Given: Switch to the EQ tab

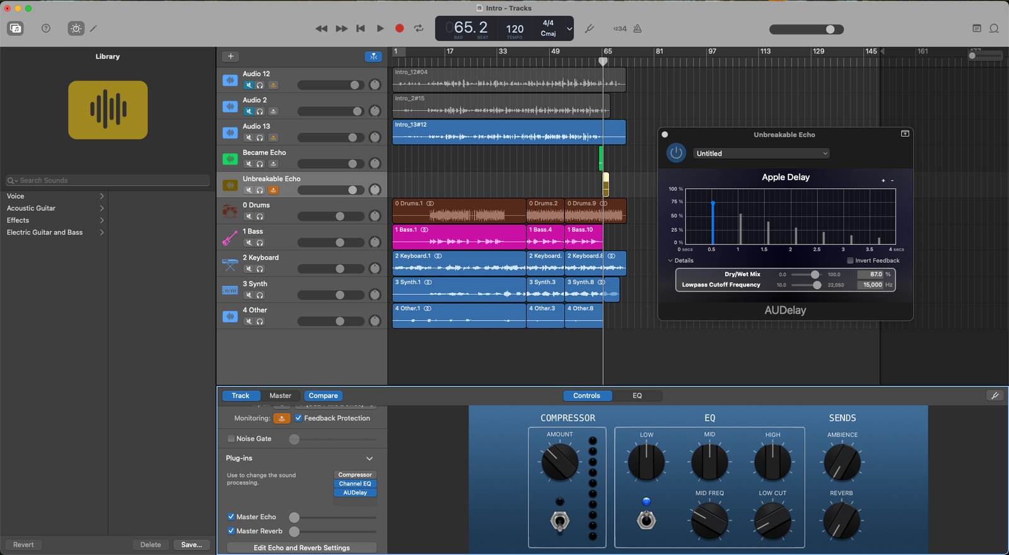Looking at the screenshot, I should [637, 396].
